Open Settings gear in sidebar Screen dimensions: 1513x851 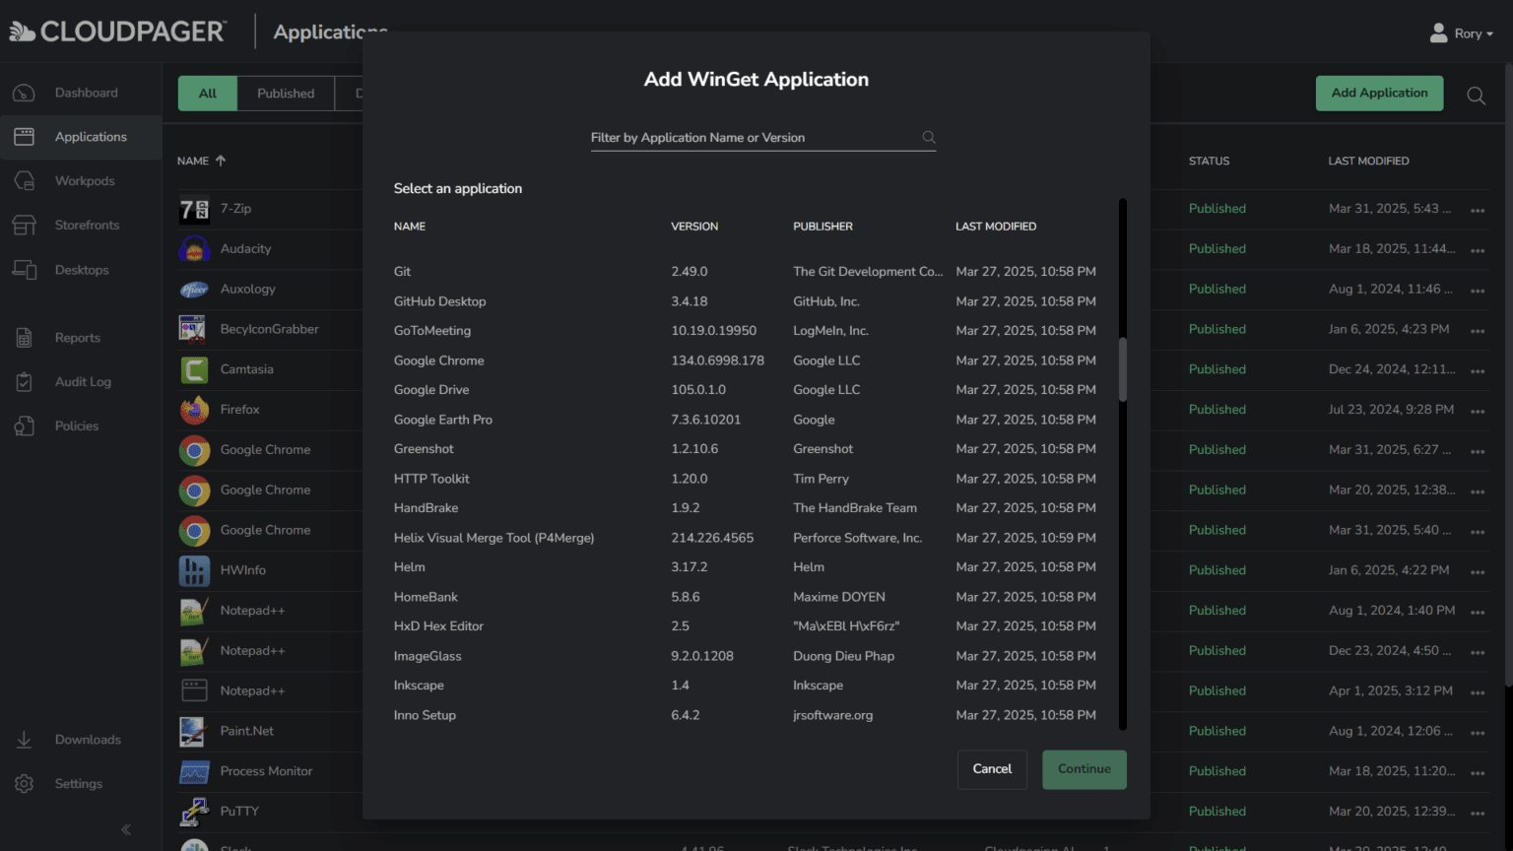point(25,784)
